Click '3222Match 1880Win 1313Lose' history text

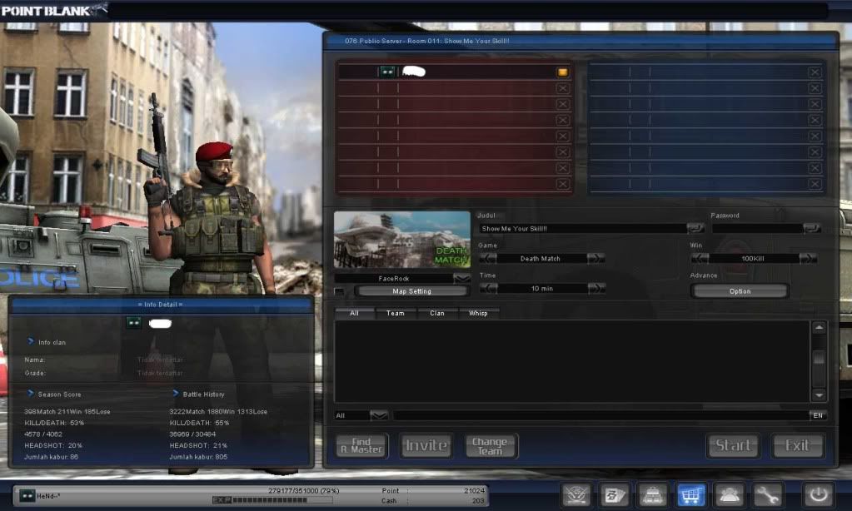218,412
